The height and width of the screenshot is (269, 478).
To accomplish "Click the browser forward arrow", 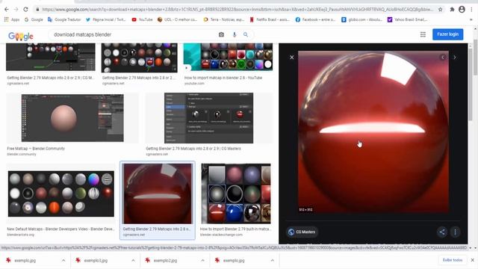I will click(x=16, y=10).
